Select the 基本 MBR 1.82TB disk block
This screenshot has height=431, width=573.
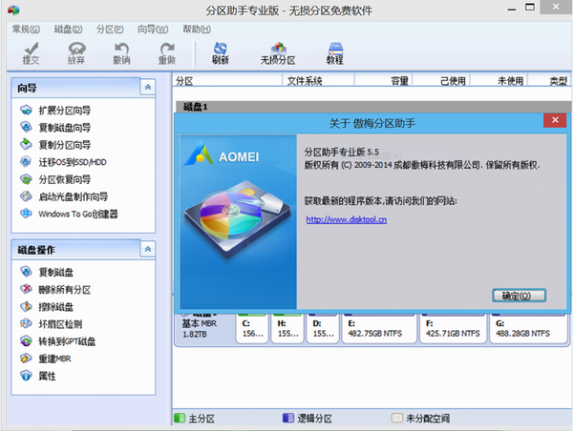pos(204,328)
